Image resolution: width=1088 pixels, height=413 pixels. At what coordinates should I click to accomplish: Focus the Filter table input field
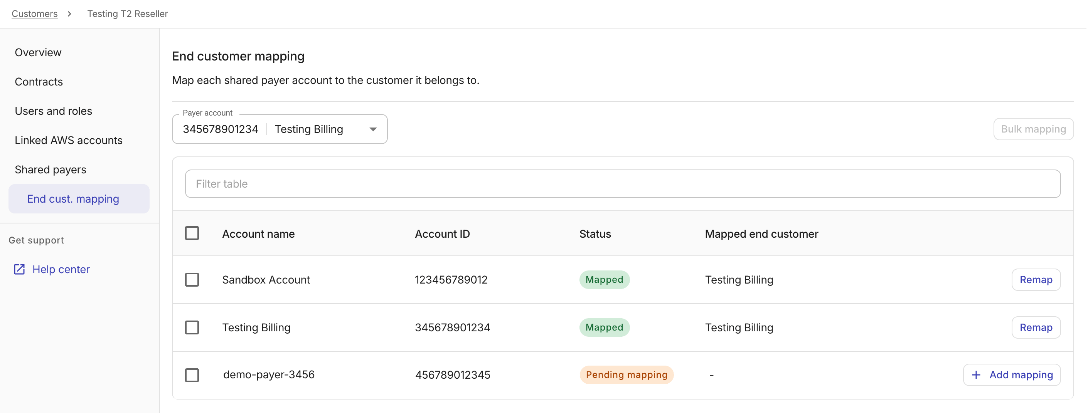623,184
